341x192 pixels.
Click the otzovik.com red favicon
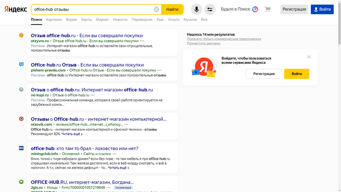tap(21, 119)
